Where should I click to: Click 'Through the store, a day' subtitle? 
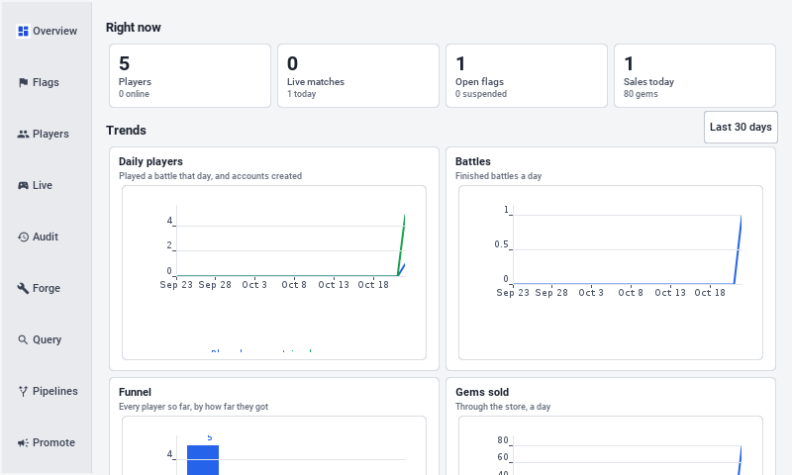(503, 407)
